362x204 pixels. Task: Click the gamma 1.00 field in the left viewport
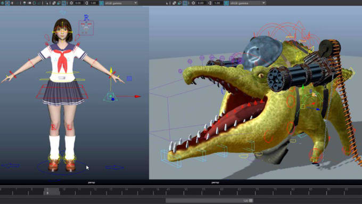94,3
